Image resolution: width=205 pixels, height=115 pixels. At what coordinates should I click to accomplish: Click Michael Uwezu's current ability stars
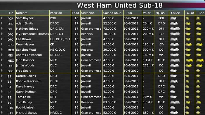(174, 113)
